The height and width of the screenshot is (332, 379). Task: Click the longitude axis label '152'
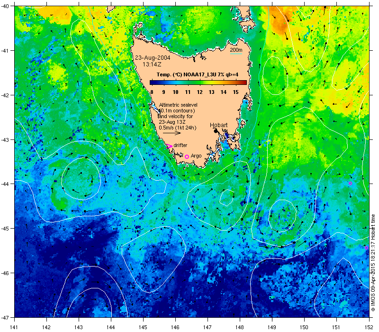coord(369,327)
